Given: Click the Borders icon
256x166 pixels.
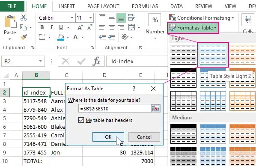Looking at the screenshot, I should coord(42,37).
